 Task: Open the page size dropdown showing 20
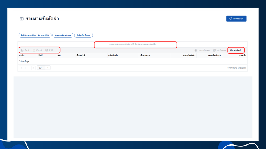pos(43,68)
